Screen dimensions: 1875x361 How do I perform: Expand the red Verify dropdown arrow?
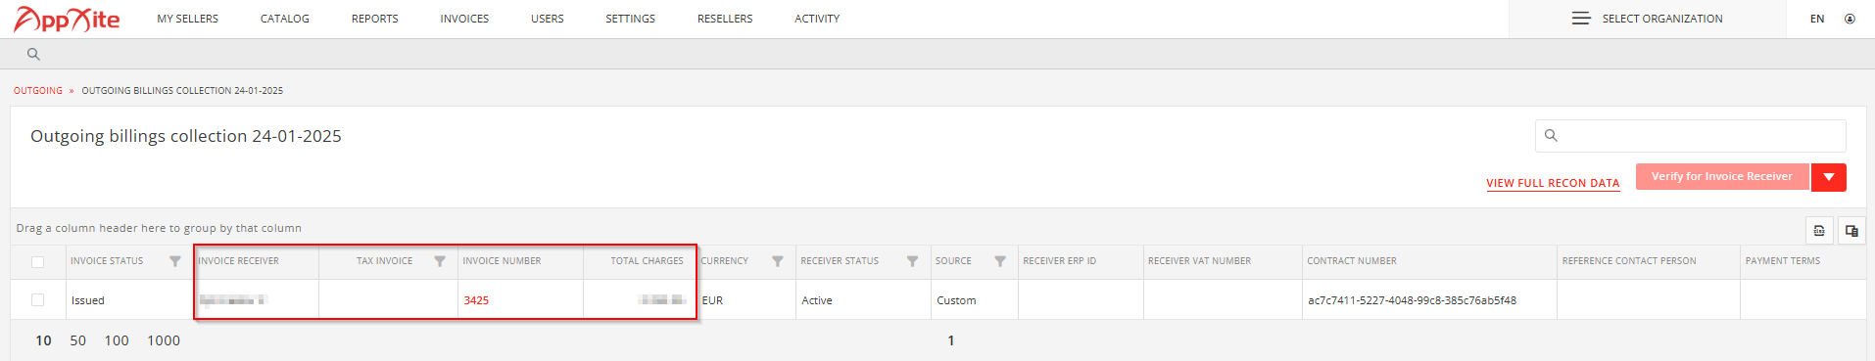(x=1829, y=177)
